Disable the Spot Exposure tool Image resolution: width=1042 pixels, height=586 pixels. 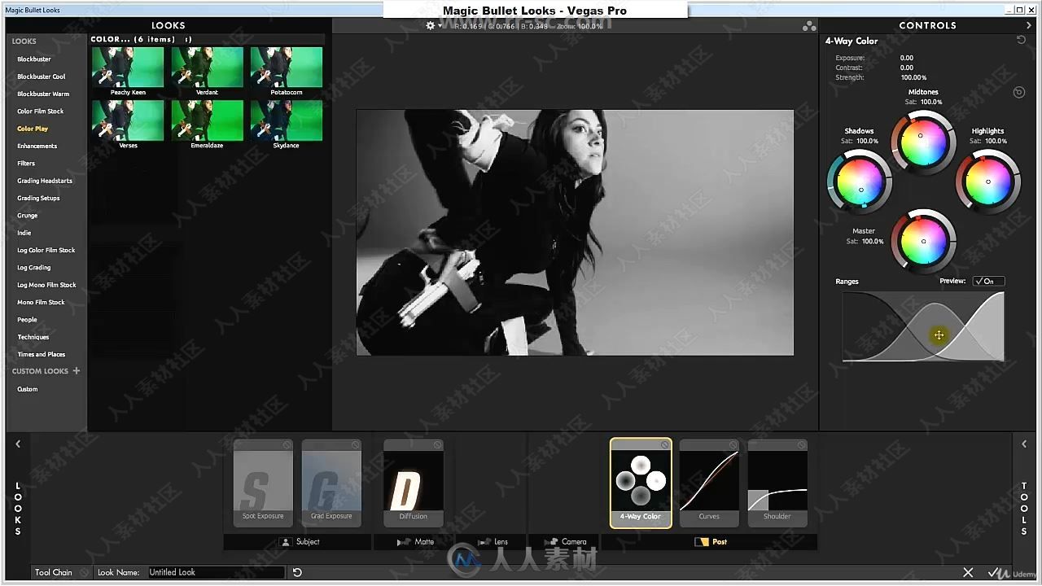click(x=287, y=445)
